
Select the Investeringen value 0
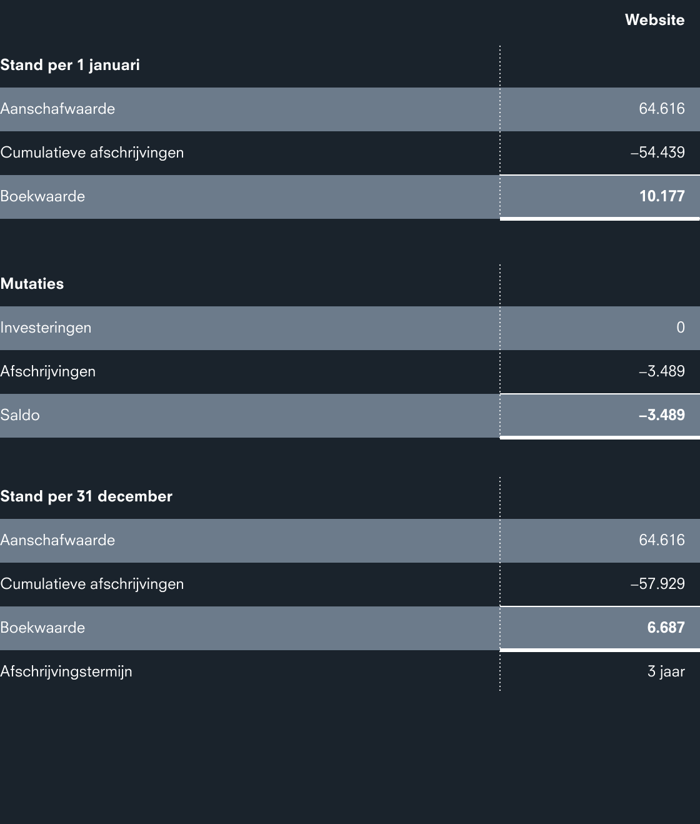(681, 328)
